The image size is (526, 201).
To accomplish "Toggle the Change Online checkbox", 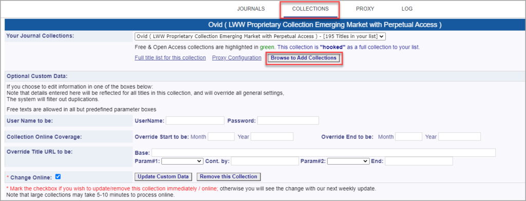I will tap(58, 176).
